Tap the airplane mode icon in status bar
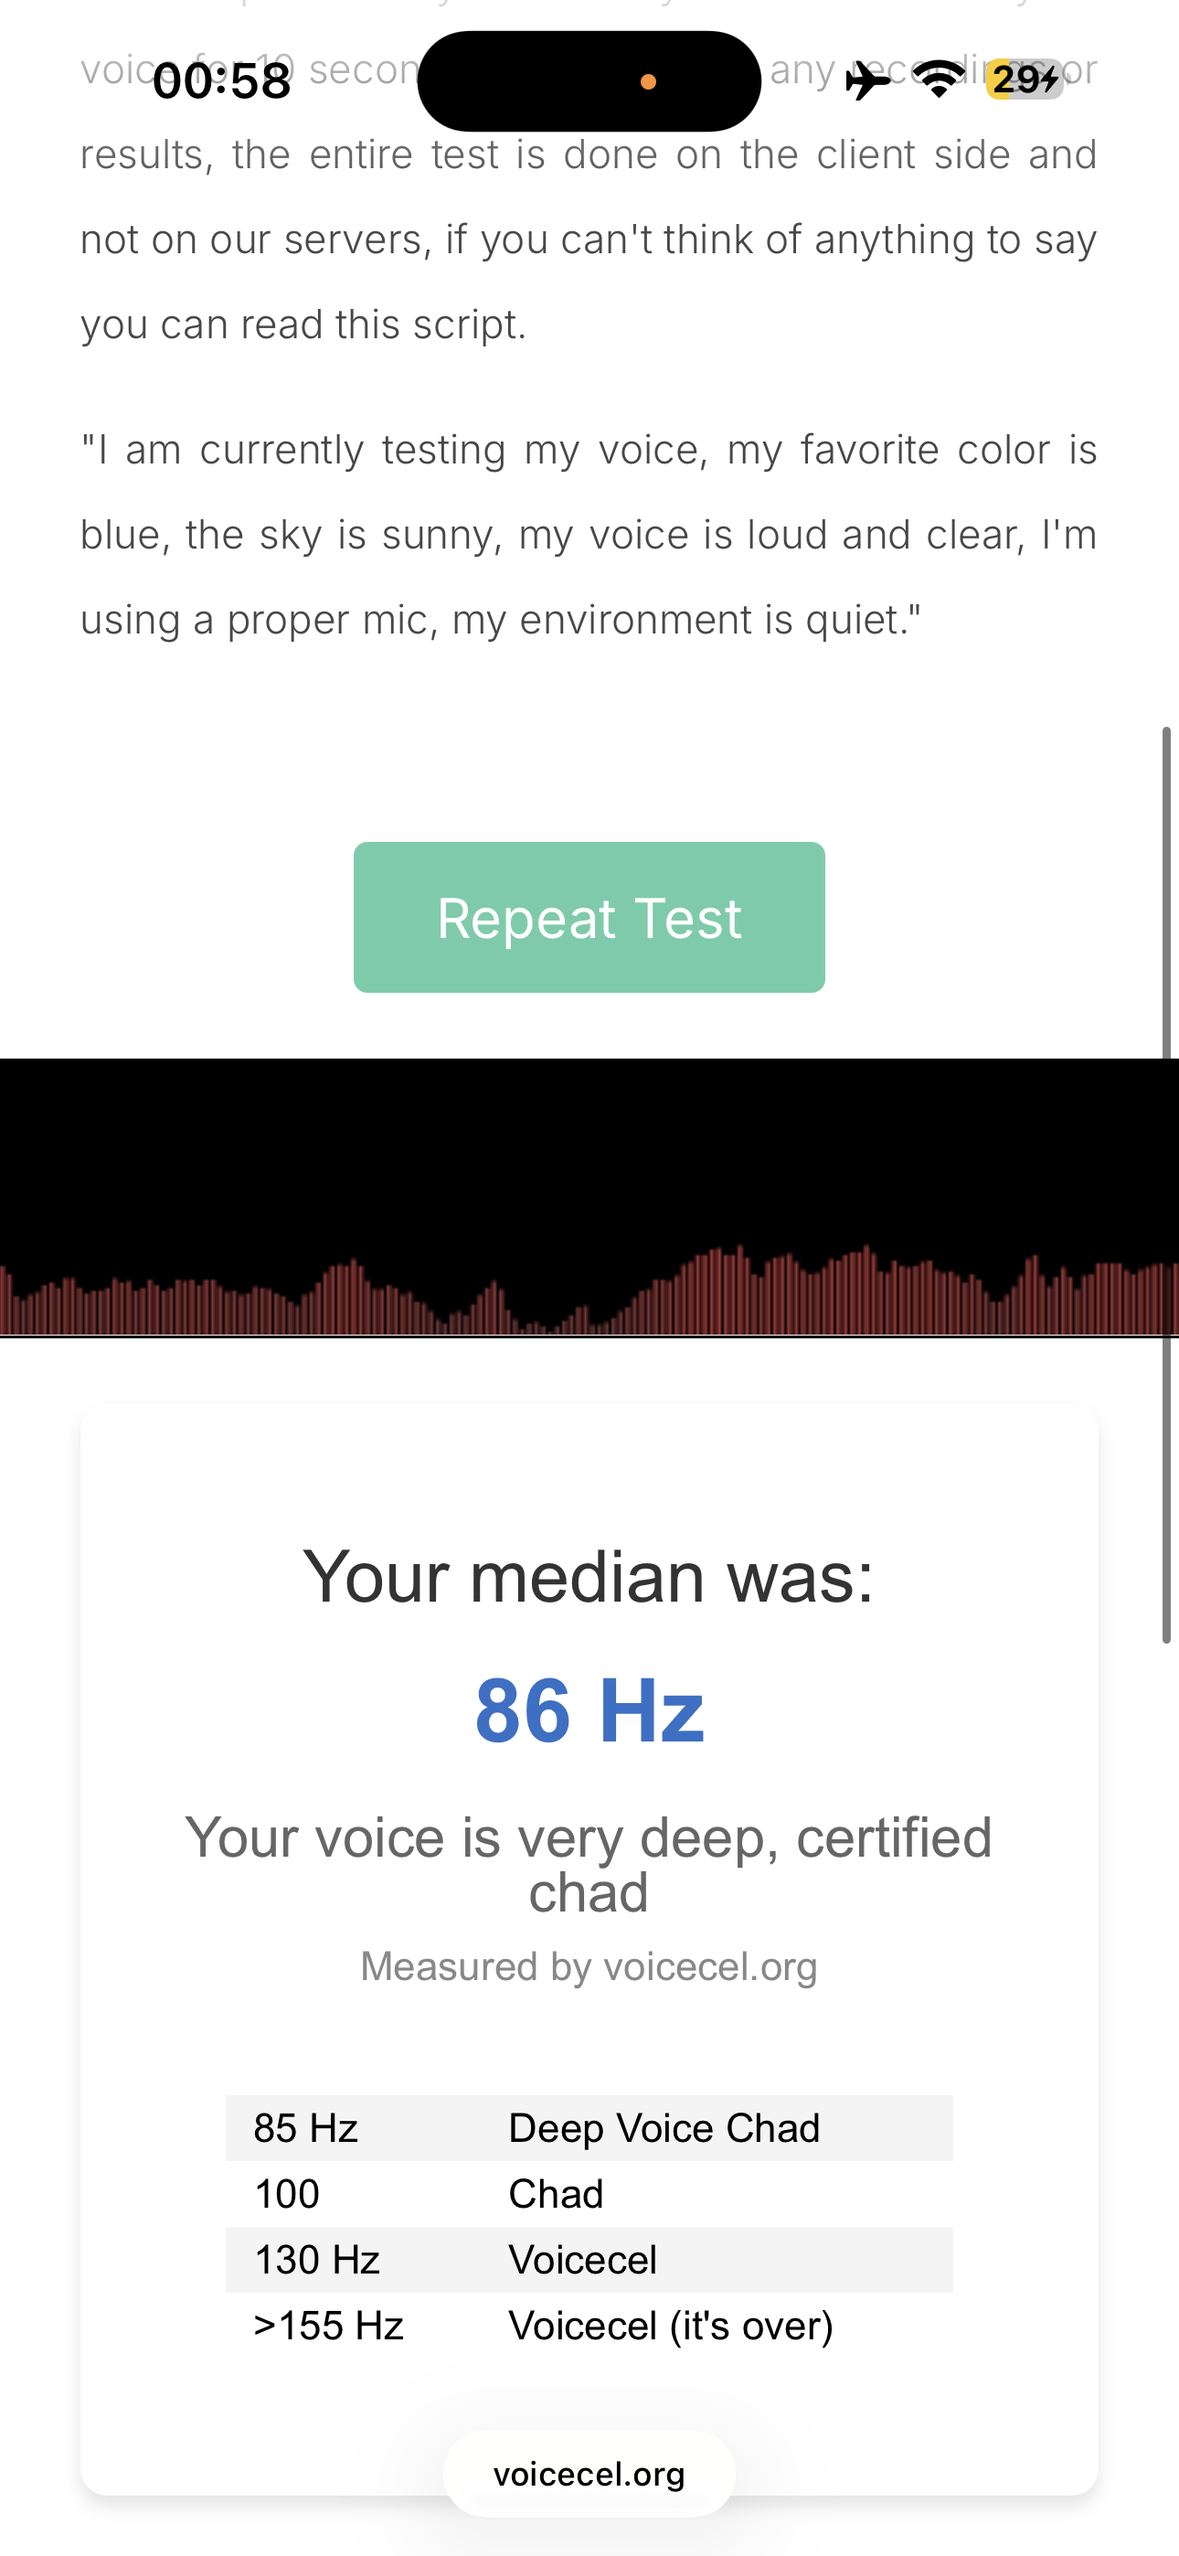 pos(868,80)
